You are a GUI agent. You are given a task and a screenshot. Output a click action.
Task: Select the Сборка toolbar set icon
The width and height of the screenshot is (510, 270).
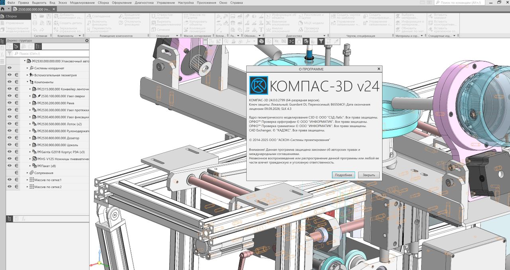coord(3,16)
